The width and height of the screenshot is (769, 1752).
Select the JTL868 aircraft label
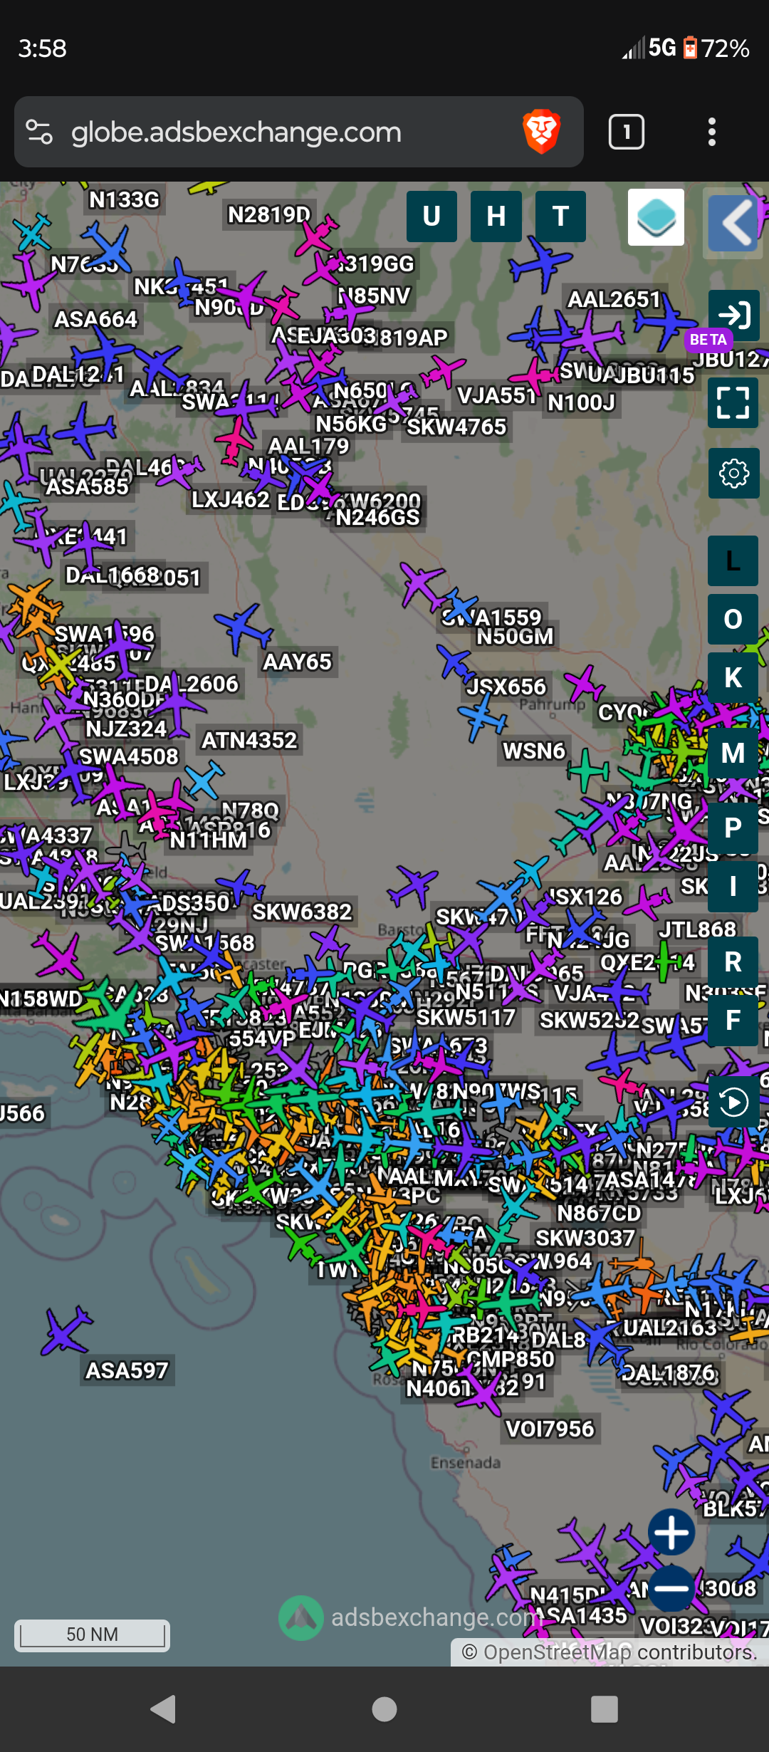pyautogui.click(x=697, y=929)
